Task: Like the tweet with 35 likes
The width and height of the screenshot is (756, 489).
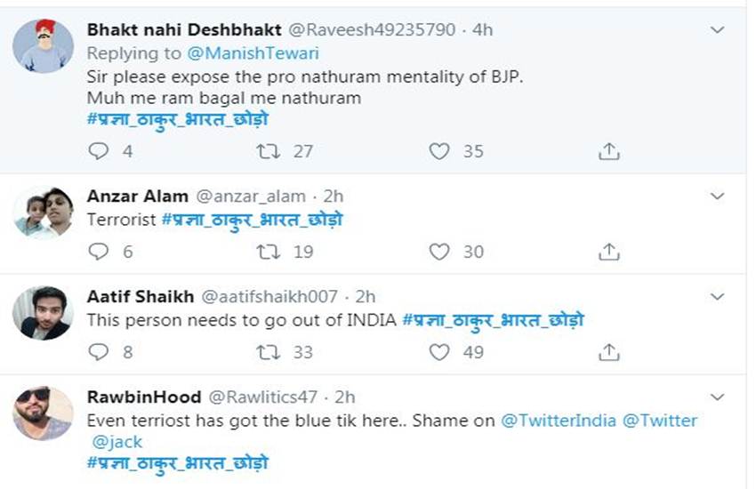Action: (x=439, y=151)
